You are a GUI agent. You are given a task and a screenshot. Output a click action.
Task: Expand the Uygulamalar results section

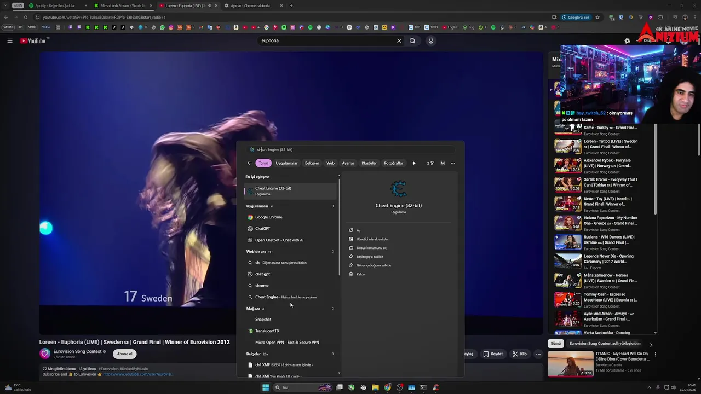pos(333,206)
